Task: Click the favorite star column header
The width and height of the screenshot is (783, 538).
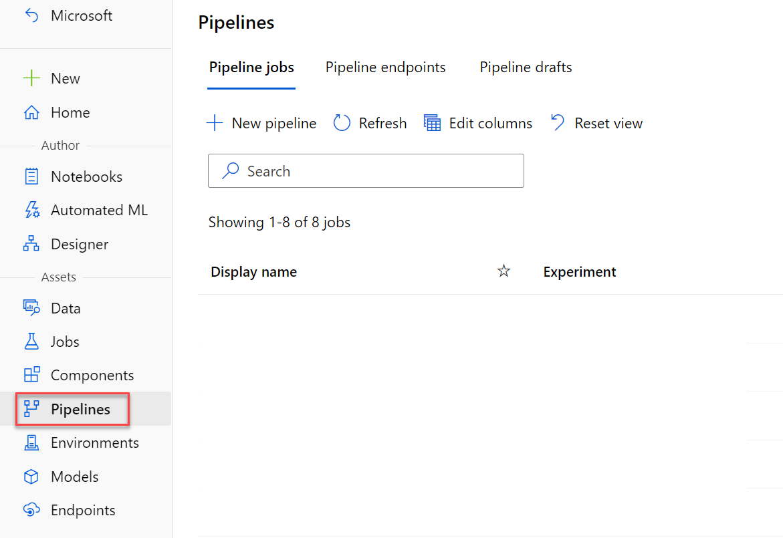Action: (x=504, y=271)
